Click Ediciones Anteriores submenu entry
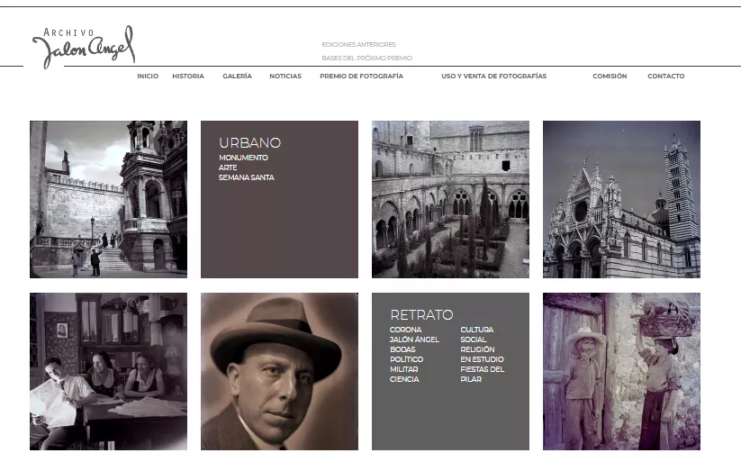Screen dimensions: 741x462 (x=358, y=44)
